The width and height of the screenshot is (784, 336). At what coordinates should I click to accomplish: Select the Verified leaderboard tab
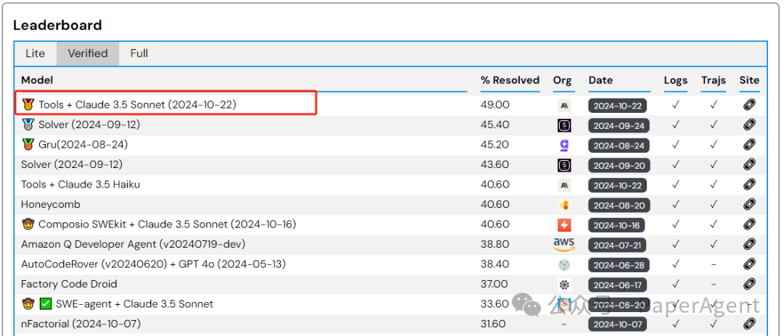[x=88, y=54]
